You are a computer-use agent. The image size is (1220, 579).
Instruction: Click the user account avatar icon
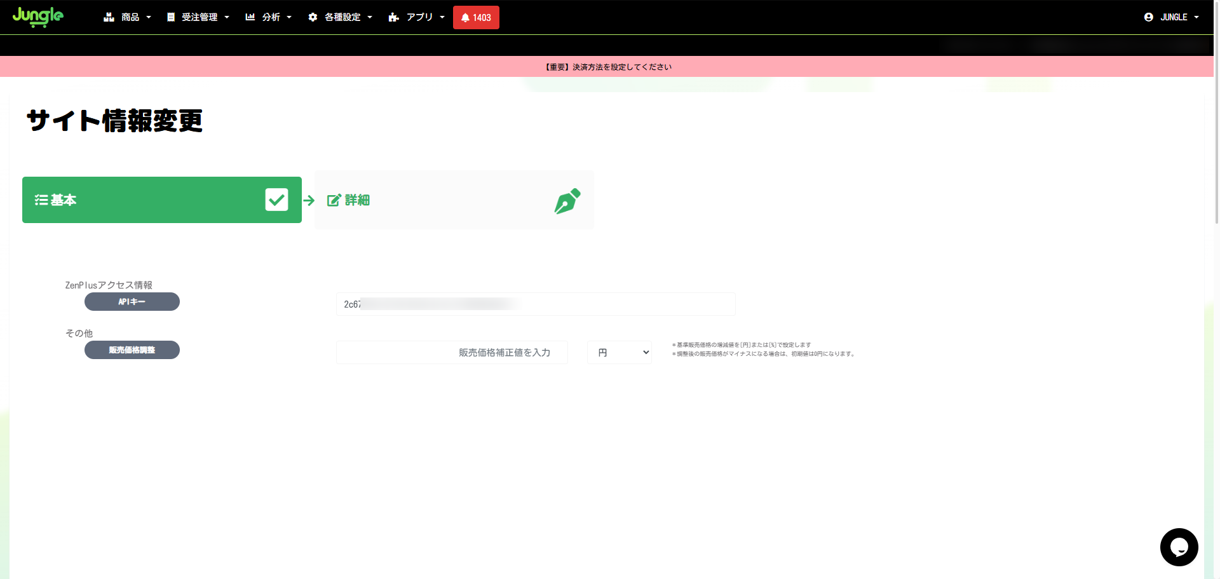tap(1148, 17)
